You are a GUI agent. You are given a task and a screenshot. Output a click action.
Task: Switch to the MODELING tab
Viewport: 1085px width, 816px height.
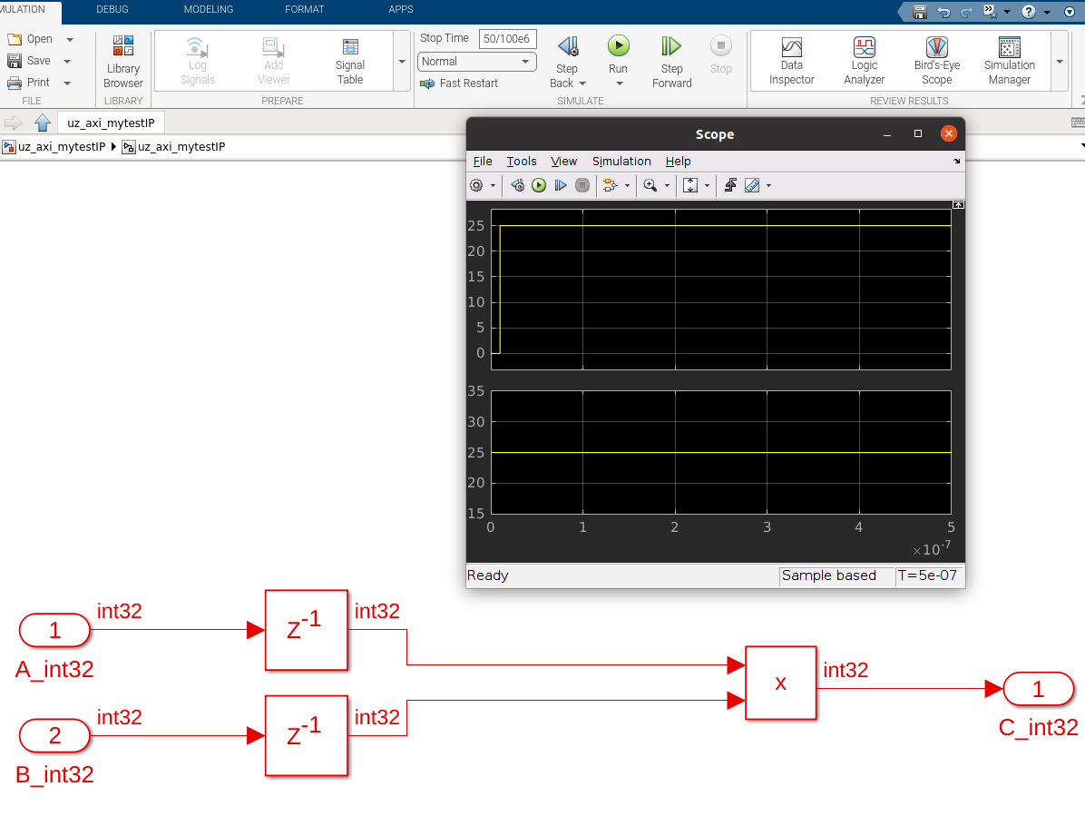(208, 9)
